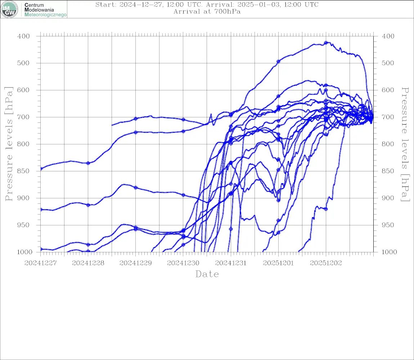Screen dimensions: 414x360
Task: Click the marker near 912 hPa on 20241228
Action: pyautogui.click(x=88, y=205)
